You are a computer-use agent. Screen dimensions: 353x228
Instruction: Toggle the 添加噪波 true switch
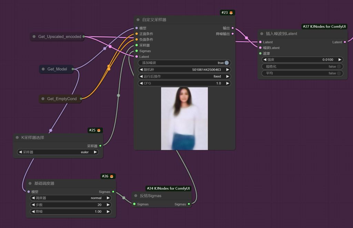(x=226, y=63)
